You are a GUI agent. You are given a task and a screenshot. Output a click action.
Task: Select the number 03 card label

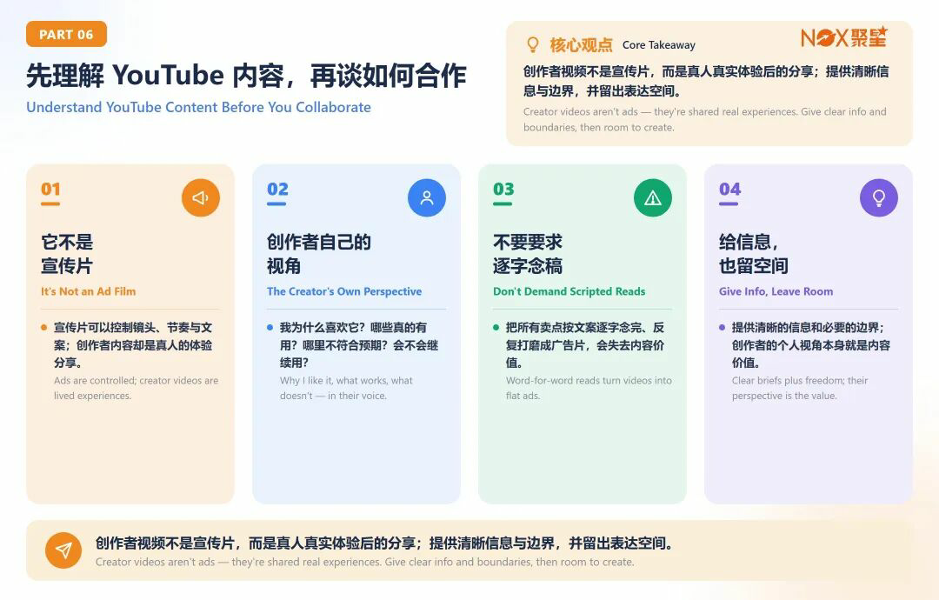tap(503, 190)
